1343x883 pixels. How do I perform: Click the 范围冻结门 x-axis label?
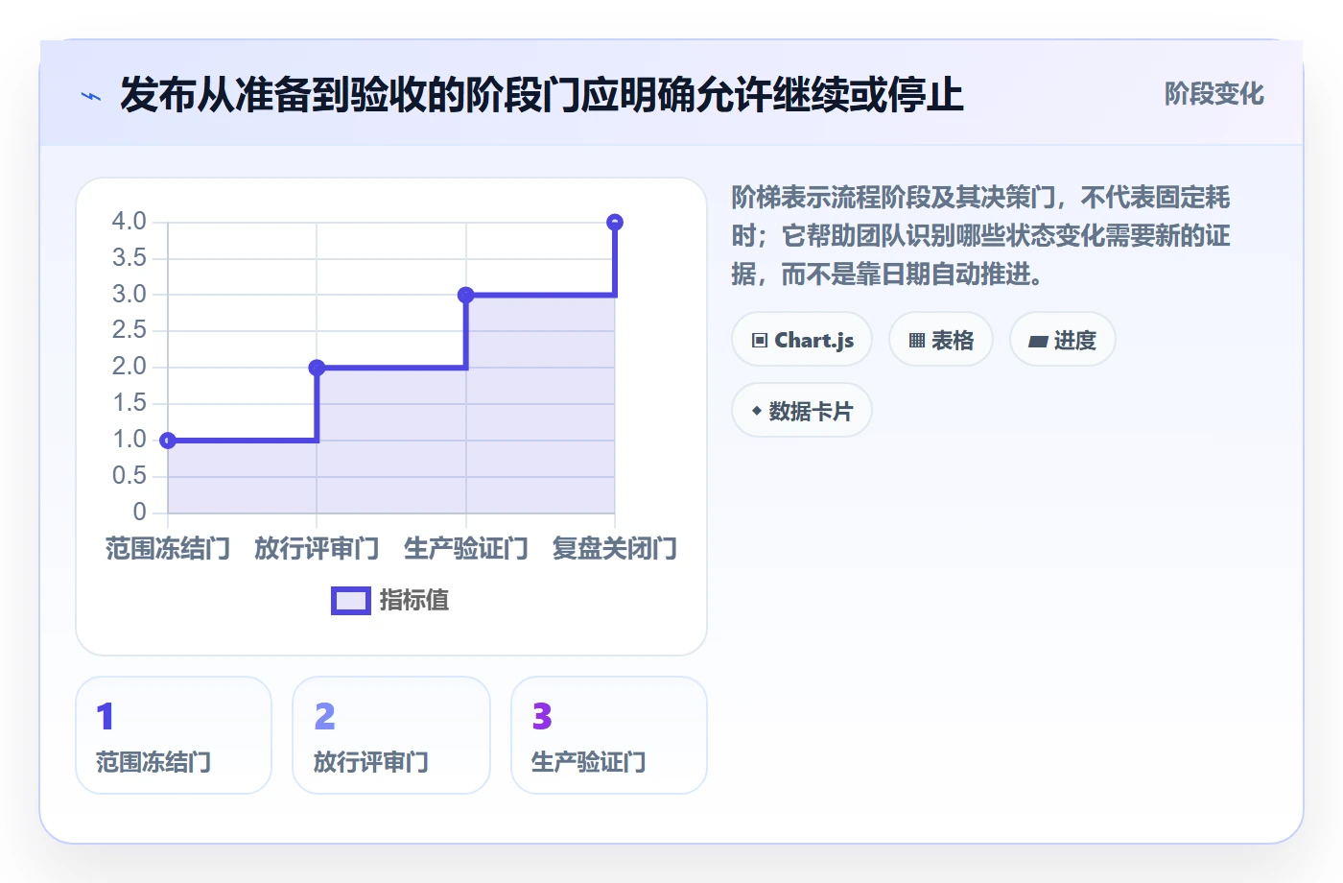click(168, 548)
